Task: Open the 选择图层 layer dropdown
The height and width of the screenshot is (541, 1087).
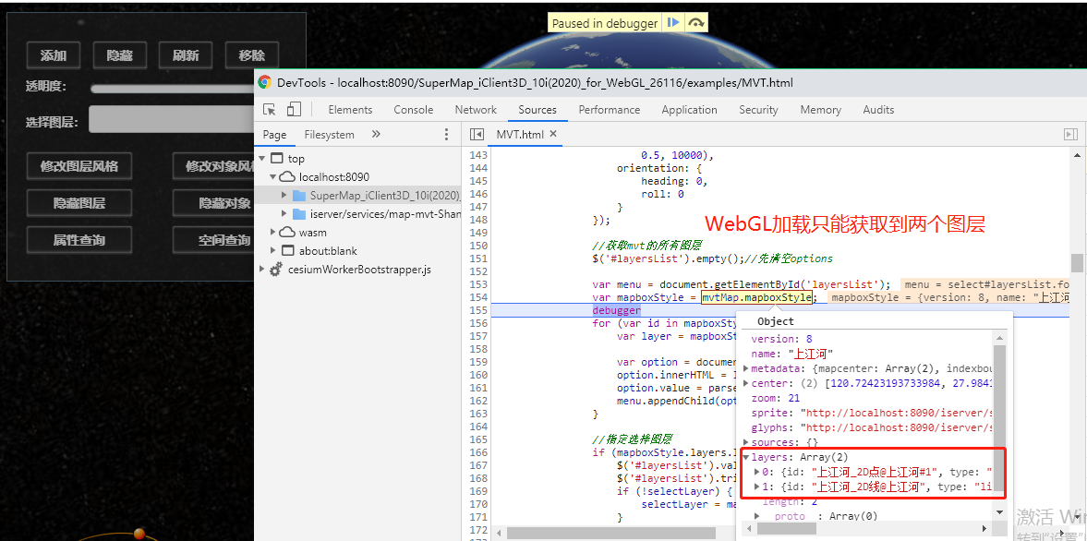Action: (x=172, y=118)
